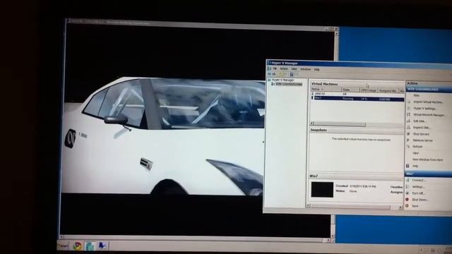Open Google Chrome from the taskbar
This screenshot has width=452, height=254.
[x=77, y=246]
